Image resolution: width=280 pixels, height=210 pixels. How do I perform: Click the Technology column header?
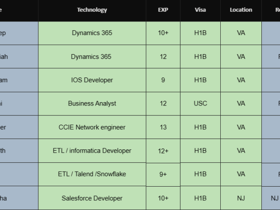(92, 10)
